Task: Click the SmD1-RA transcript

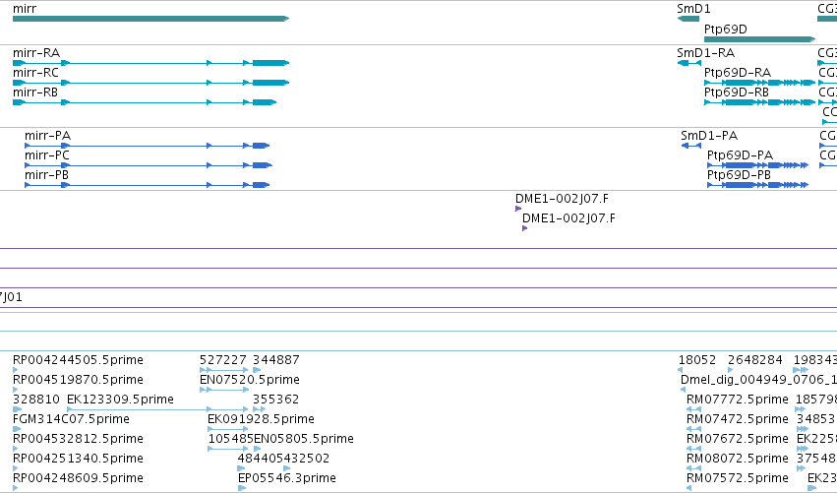Action: pyautogui.click(x=689, y=63)
